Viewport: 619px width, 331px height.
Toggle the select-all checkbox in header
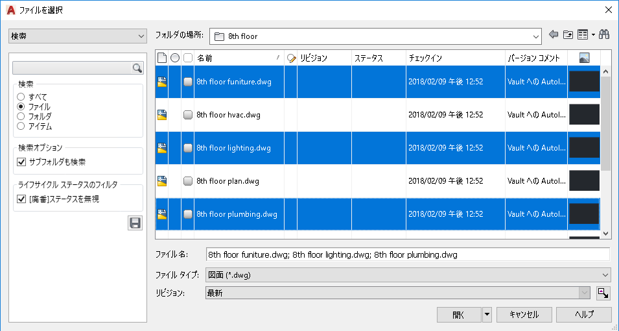(x=188, y=58)
